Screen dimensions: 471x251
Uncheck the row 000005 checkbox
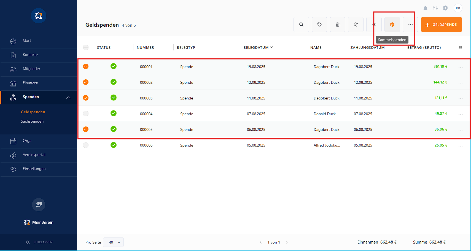point(86,129)
